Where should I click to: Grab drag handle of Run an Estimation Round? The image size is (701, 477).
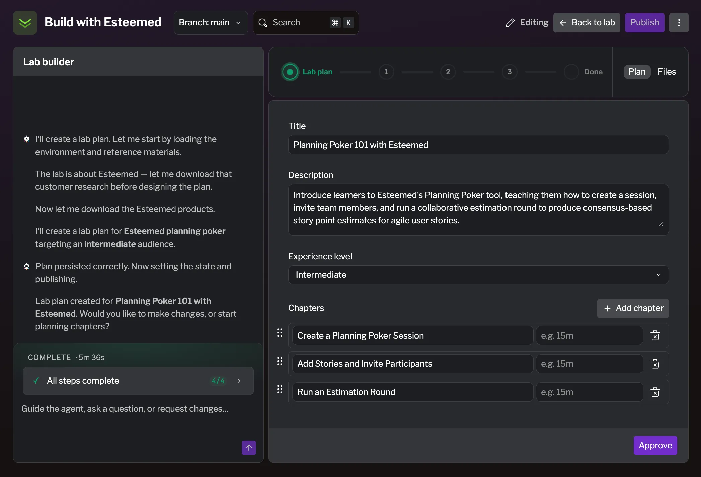click(x=280, y=389)
